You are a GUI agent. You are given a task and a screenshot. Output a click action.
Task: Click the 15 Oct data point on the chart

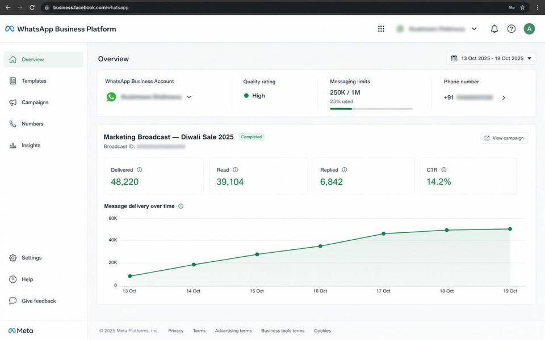[257, 254]
